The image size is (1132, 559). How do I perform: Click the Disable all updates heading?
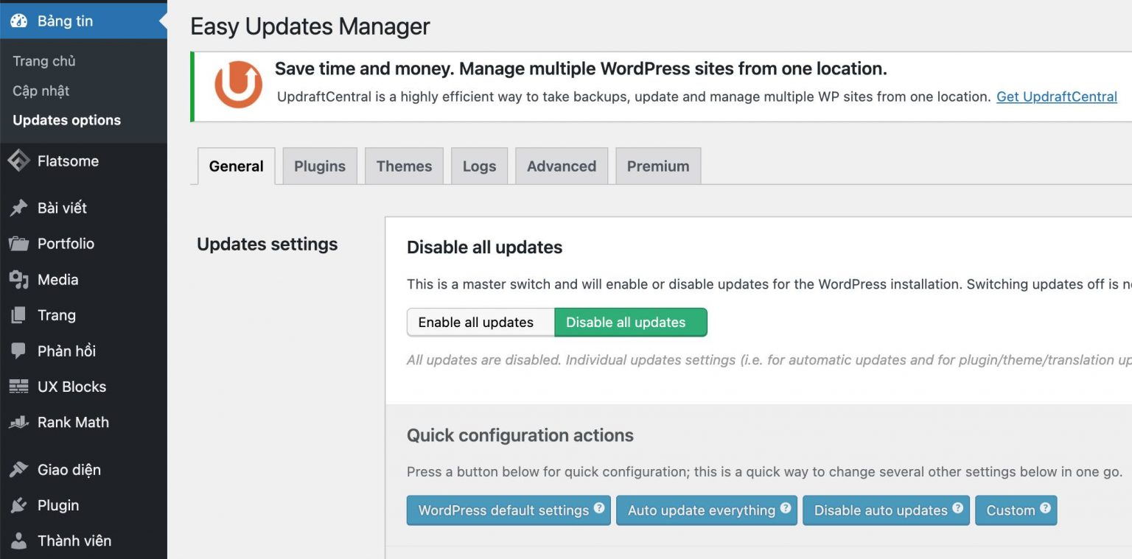coord(485,247)
